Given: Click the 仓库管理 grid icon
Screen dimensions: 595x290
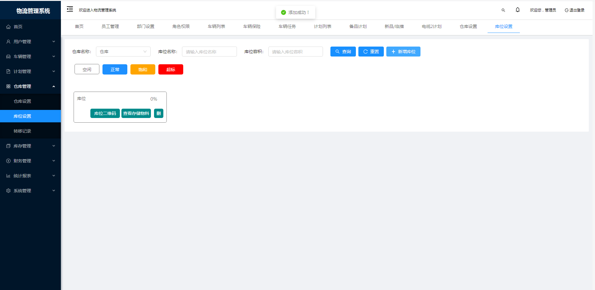Looking at the screenshot, I should (x=8, y=86).
